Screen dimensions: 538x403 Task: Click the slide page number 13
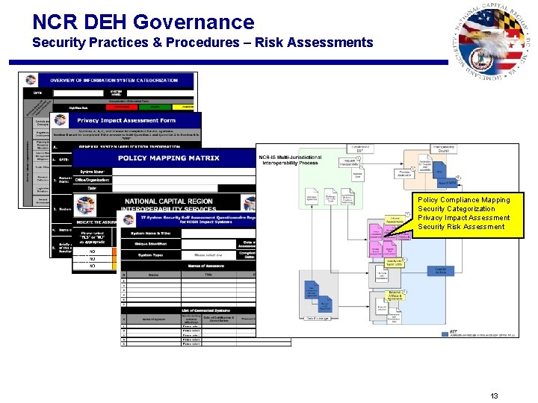coord(494,396)
